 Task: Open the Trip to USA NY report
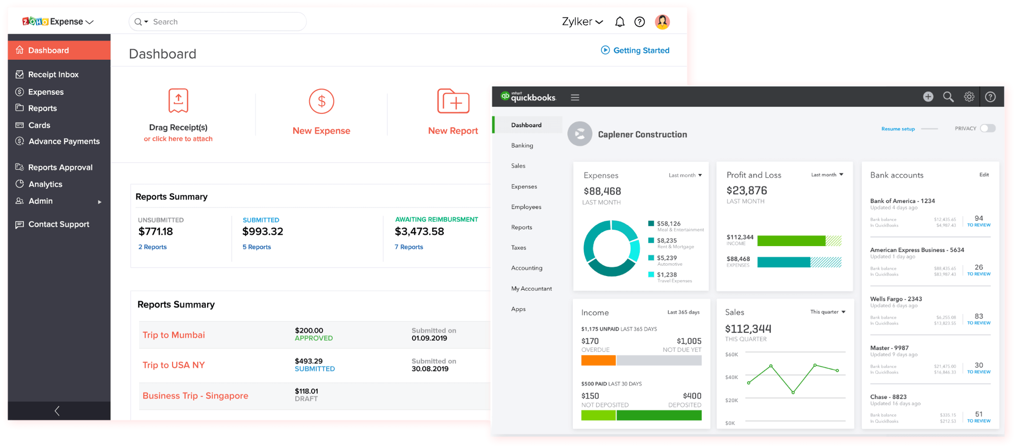pos(174,365)
